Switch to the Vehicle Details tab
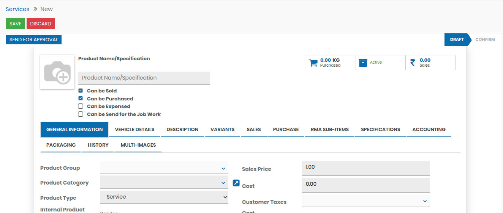The width and height of the screenshot is (503, 213). tap(134, 130)
